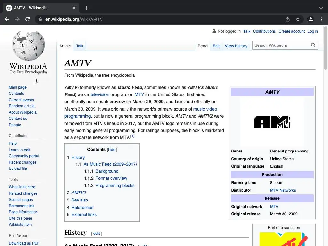Jump to Programming blocks in contents
328x246 pixels.
(x=115, y=186)
